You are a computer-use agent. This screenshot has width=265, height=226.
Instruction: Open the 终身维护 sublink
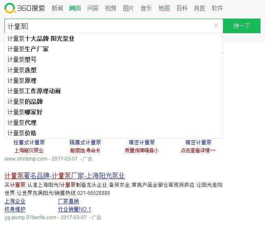pos(15,209)
